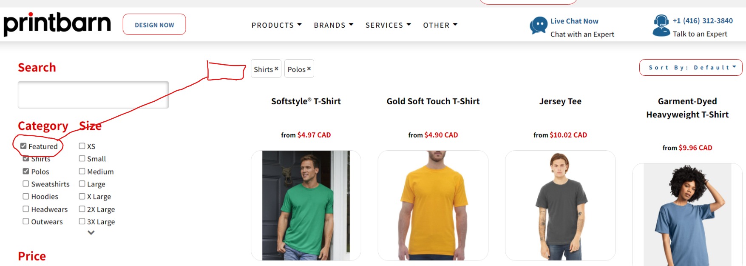The image size is (746, 266).
Task: Expand more sizes with the chevron
Action: tap(91, 233)
